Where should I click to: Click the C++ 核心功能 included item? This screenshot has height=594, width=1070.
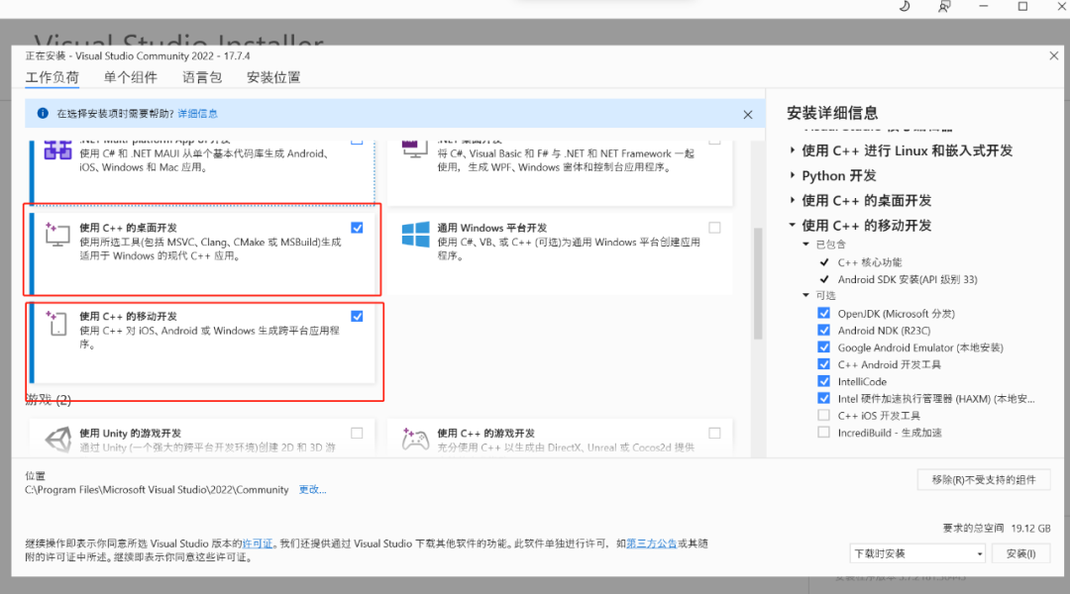coord(870,262)
